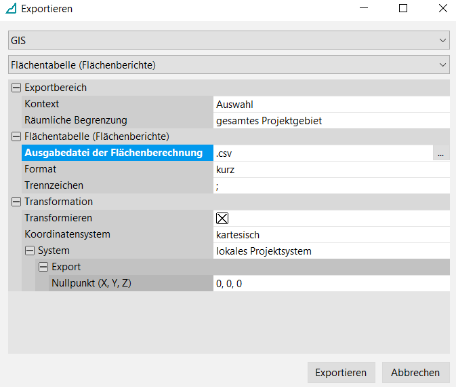Screen dimensions: 456x387
Task: Collapse the Flächentabelle (Flächenberichte) group
Action: tap(16, 136)
